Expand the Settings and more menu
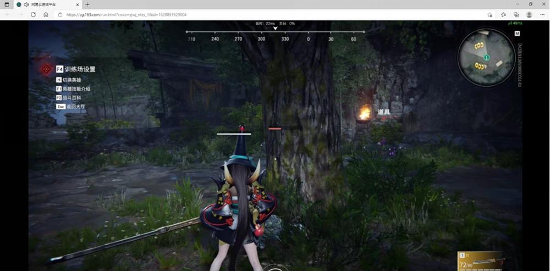 [542, 15]
